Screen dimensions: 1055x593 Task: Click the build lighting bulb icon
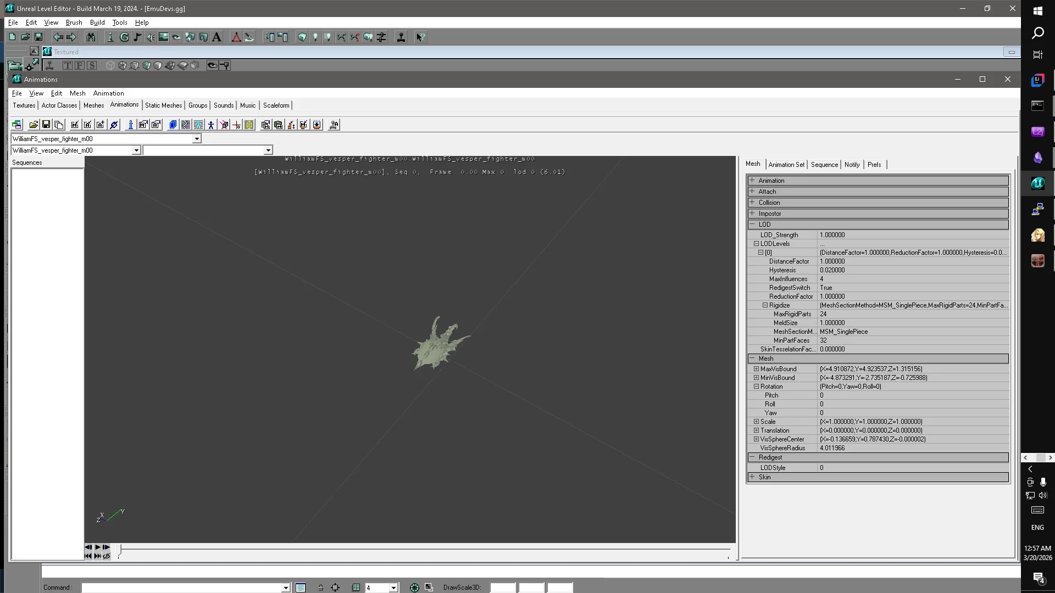pyautogui.click(x=315, y=37)
